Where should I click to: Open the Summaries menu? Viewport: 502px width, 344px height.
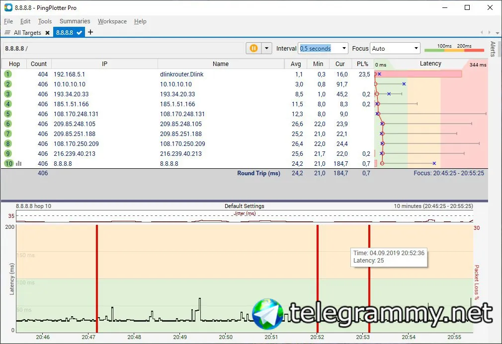tap(75, 21)
